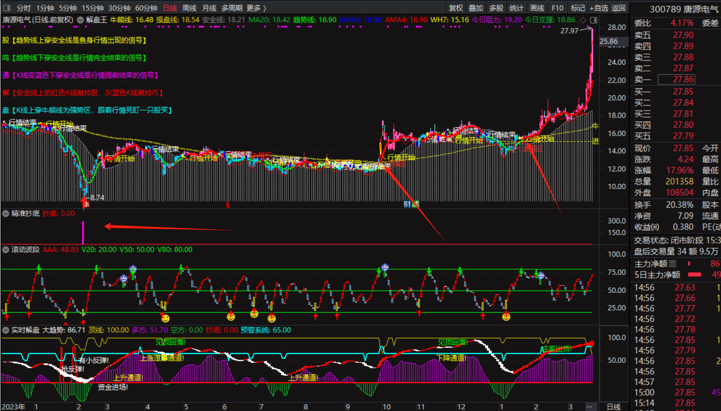Open the 日线 period selector at bottom right

pyautogui.click(x=613, y=407)
